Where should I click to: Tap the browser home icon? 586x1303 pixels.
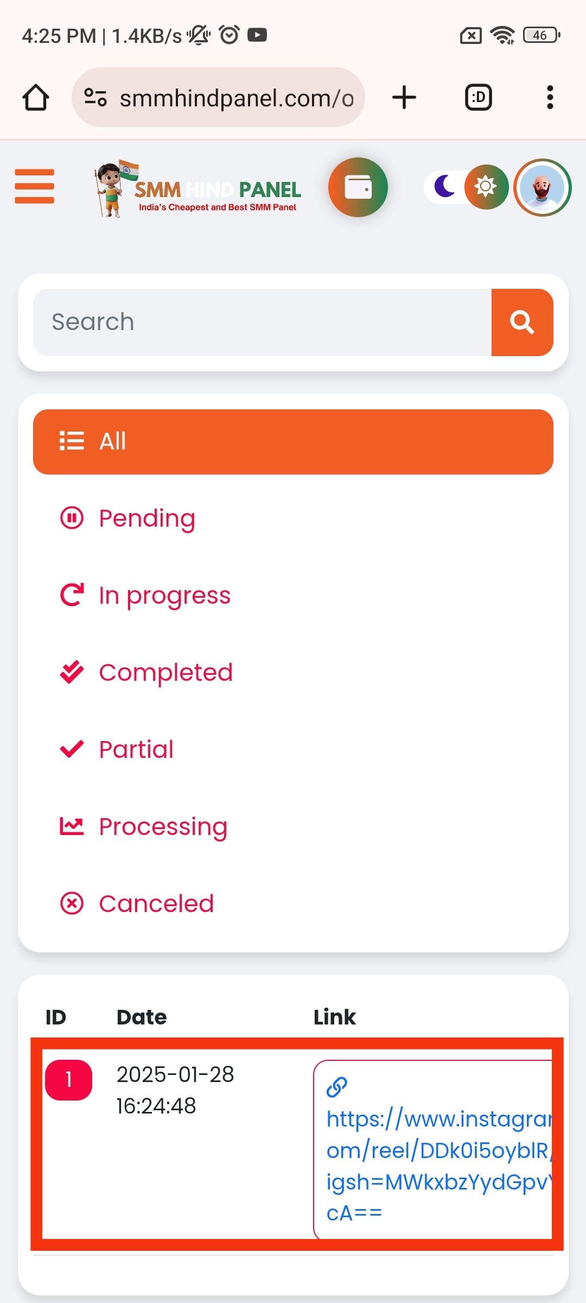click(36, 98)
